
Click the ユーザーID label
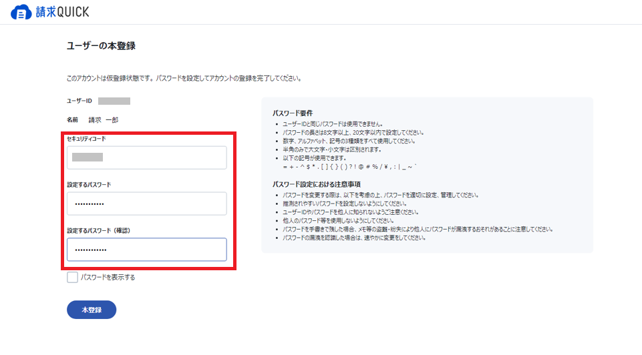pyautogui.click(x=79, y=101)
